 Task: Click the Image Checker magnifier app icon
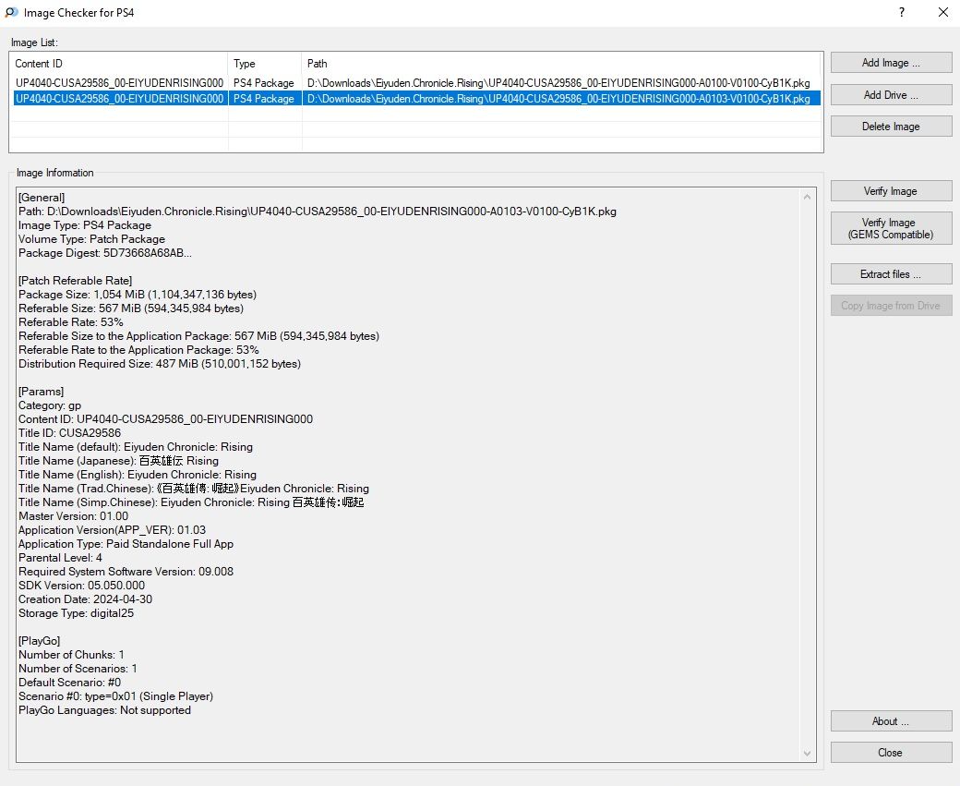pos(11,12)
